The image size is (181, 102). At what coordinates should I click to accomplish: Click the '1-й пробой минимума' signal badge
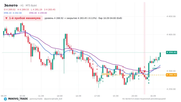(23, 18)
